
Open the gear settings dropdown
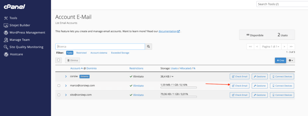coord(291,60)
